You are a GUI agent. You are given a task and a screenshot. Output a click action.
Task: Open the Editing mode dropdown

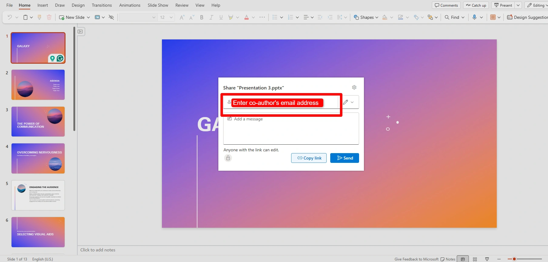[x=537, y=5]
